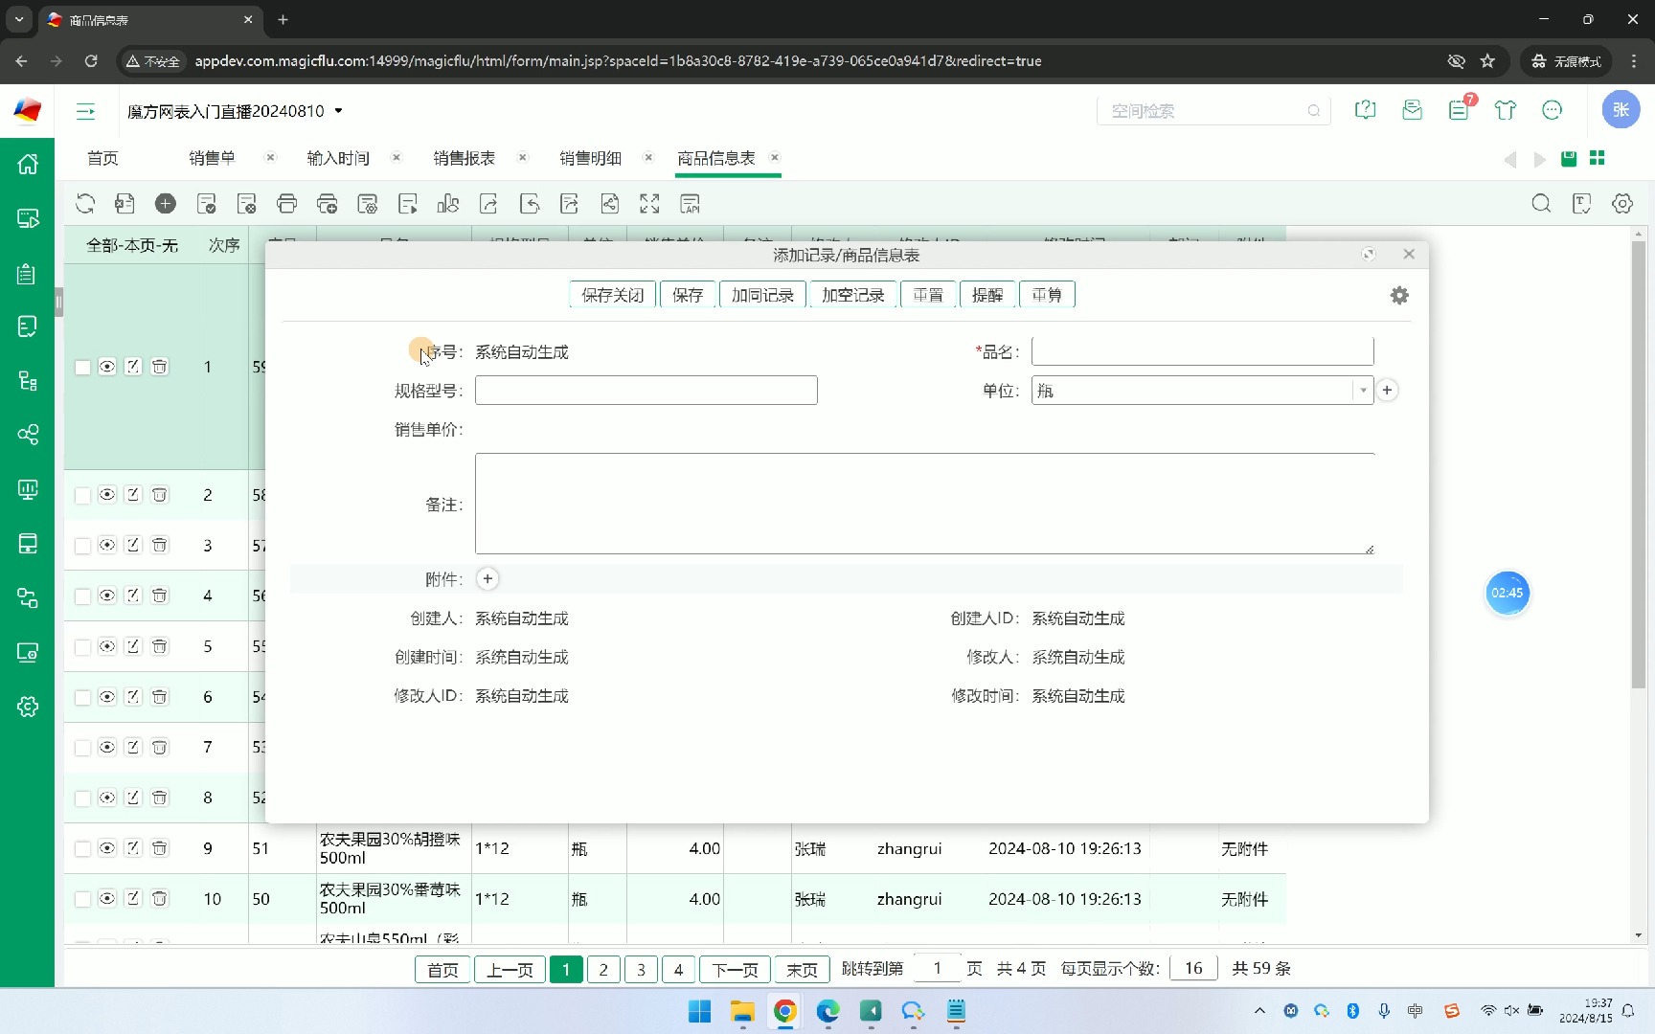The height and width of the screenshot is (1034, 1655).
Task: Click the 重置 button
Action: [928, 295]
